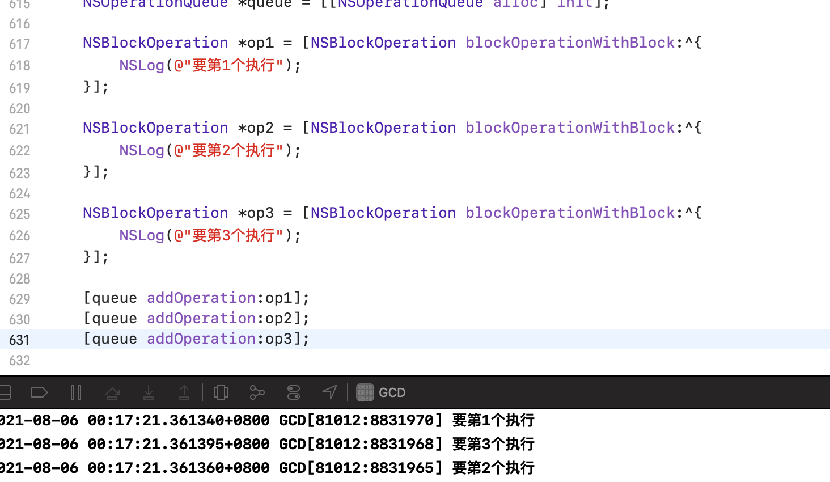Click blockOperationWithBlock on line 617
This screenshot has height=482, width=830.
[570, 43]
